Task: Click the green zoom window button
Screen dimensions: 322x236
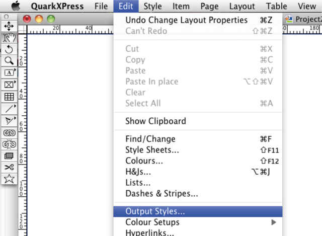Action: click(51, 19)
